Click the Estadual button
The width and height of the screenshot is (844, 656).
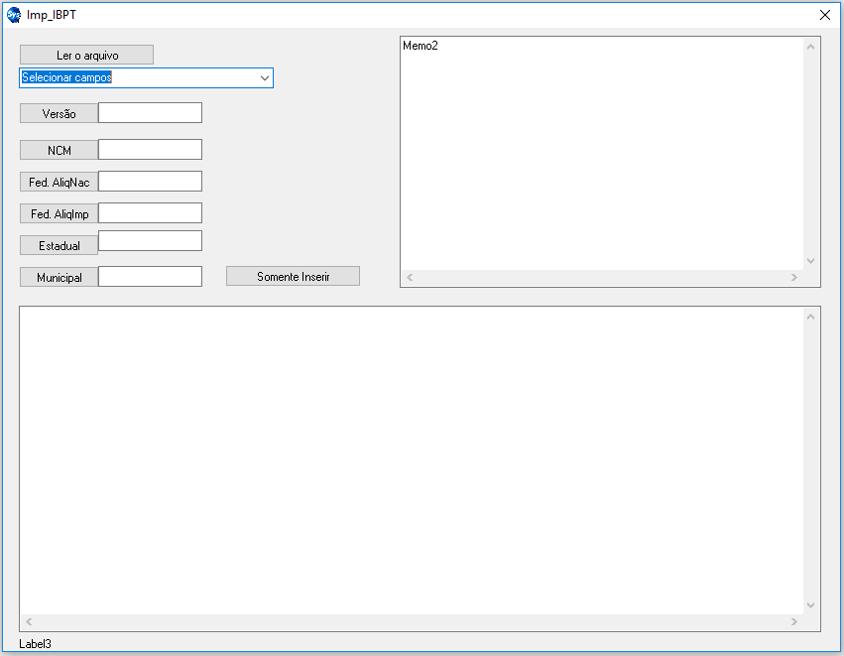tap(60, 245)
